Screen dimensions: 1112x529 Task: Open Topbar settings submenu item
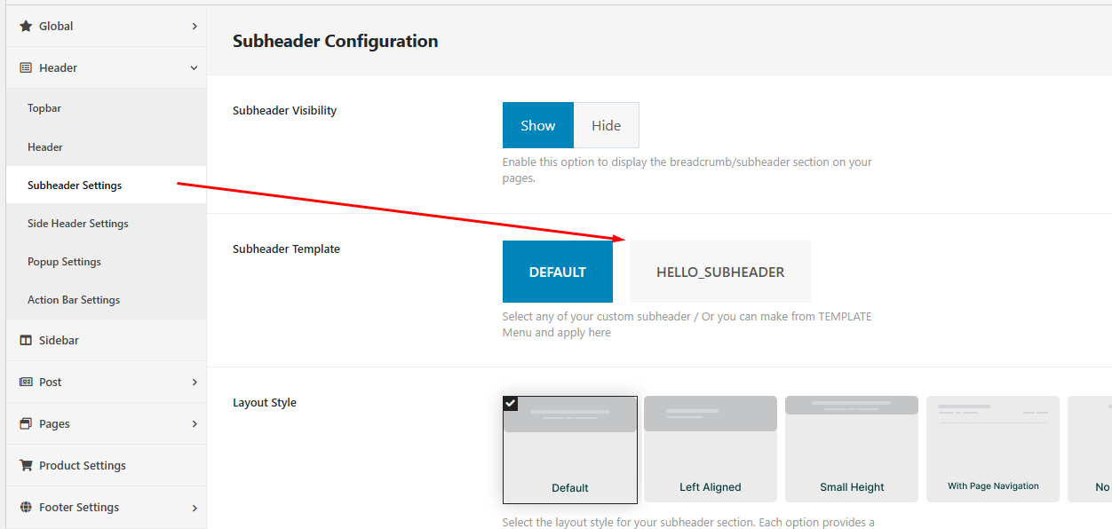click(44, 108)
